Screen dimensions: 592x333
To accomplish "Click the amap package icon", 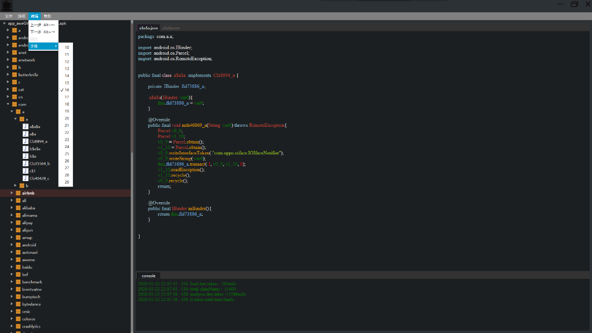I will (18, 237).
